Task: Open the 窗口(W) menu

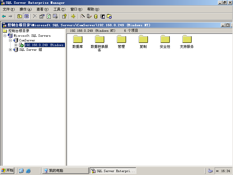Action: 76,9
